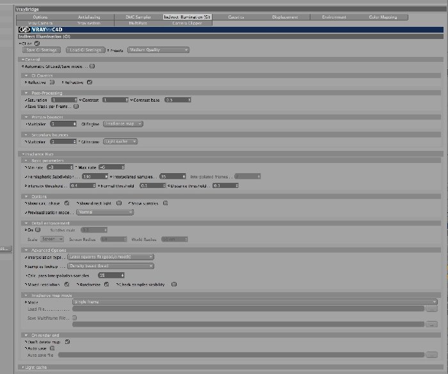
Task: Collapse the General section
Action: 23,59
